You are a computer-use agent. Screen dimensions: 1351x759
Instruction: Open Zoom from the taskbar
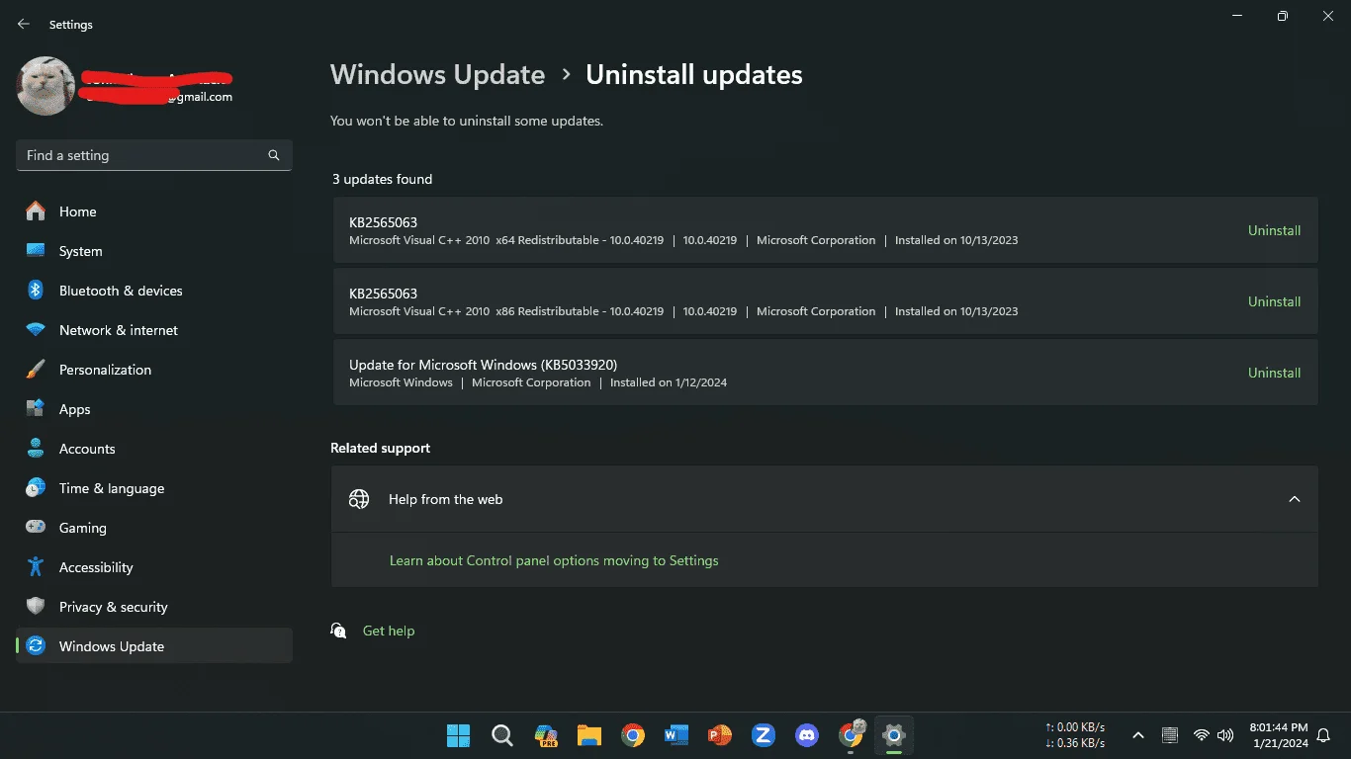[764, 735]
